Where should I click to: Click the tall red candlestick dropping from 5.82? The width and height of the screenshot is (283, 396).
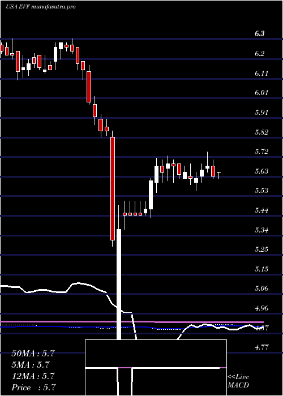coord(113,188)
